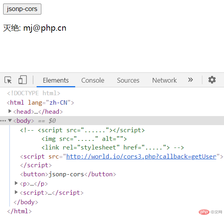Open DevTools settings gear
This screenshot has width=224, height=216.
tap(212, 79)
